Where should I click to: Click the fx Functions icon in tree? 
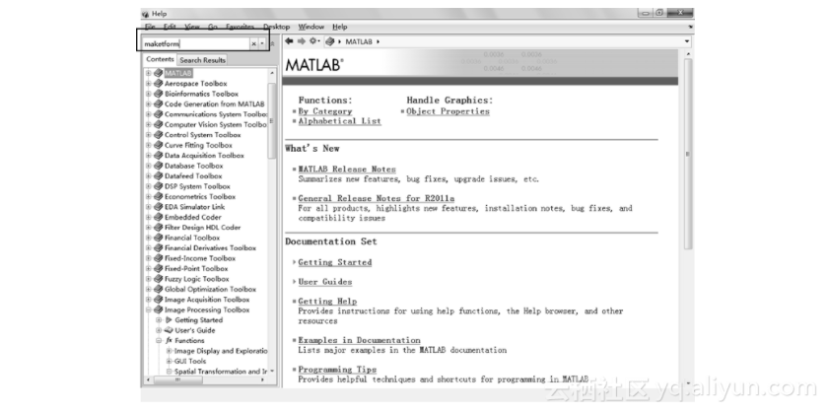[169, 341]
